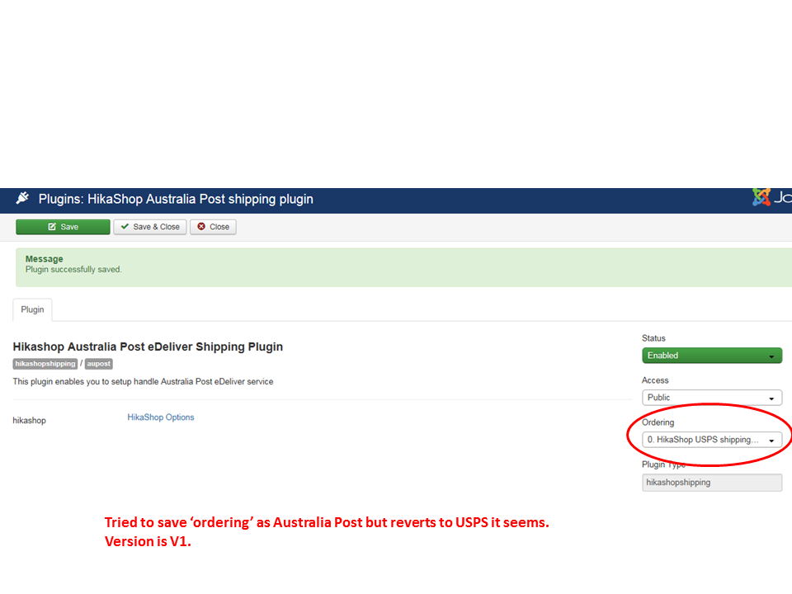Screen dimensions: 792x594
Task: Click the green Save button
Action: point(63,227)
